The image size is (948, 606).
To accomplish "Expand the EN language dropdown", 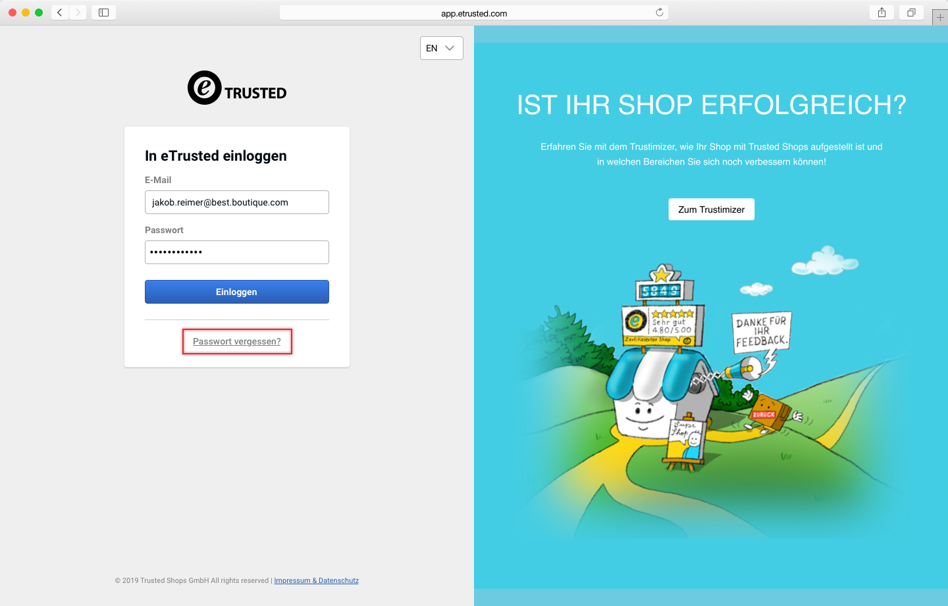I will pos(441,48).
